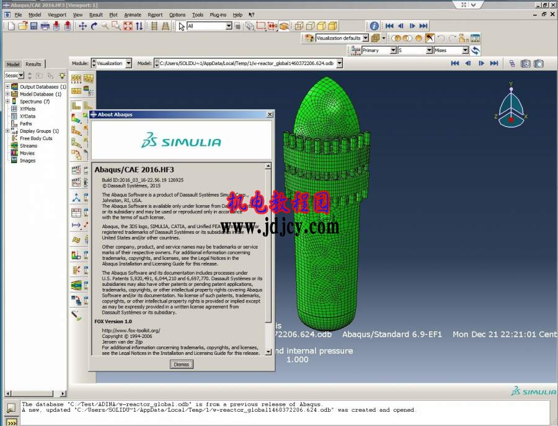Open the selection filter All dropdown
This screenshot has width=558, height=426.
click(x=229, y=26)
